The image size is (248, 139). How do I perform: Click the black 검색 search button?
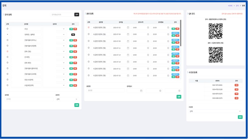click(77, 15)
